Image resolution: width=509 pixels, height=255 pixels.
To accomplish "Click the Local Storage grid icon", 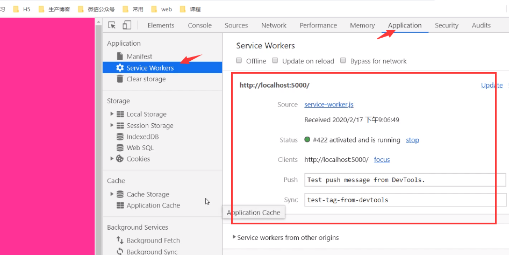I will (120, 115).
